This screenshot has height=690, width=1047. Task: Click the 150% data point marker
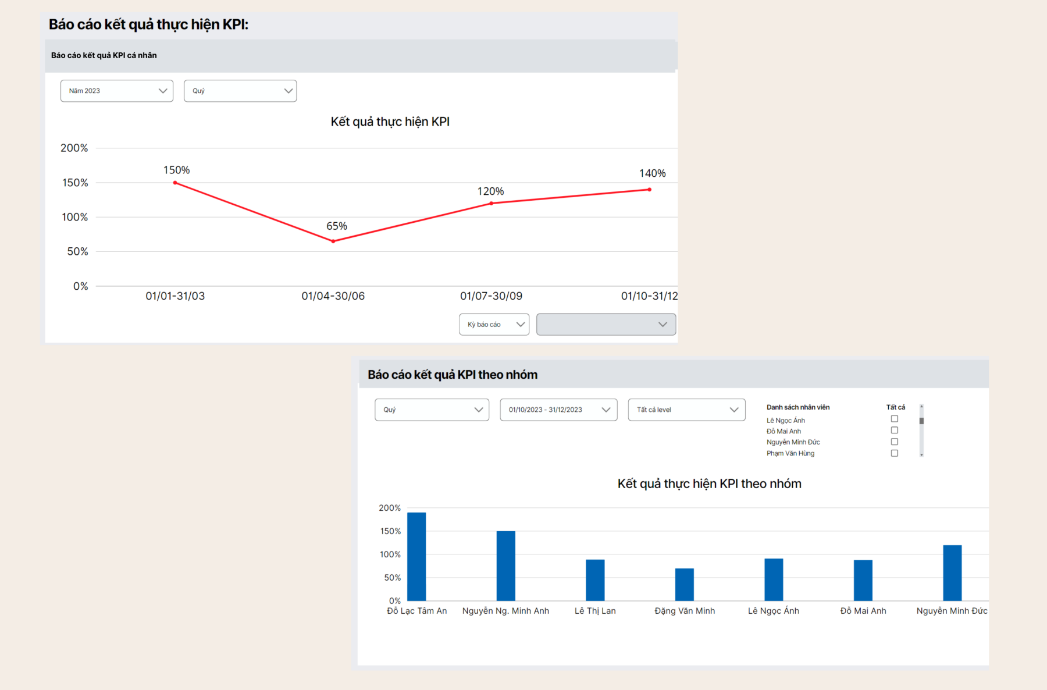[x=175, y=183]
